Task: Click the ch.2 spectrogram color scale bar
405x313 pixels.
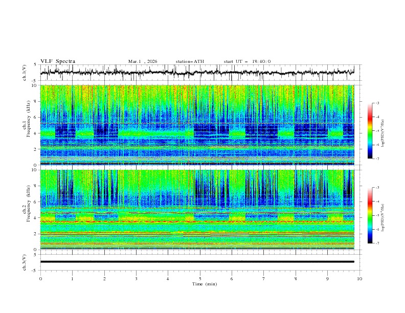Action: (370, 215)
